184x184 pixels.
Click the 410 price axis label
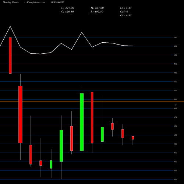(x=175, y=144)
